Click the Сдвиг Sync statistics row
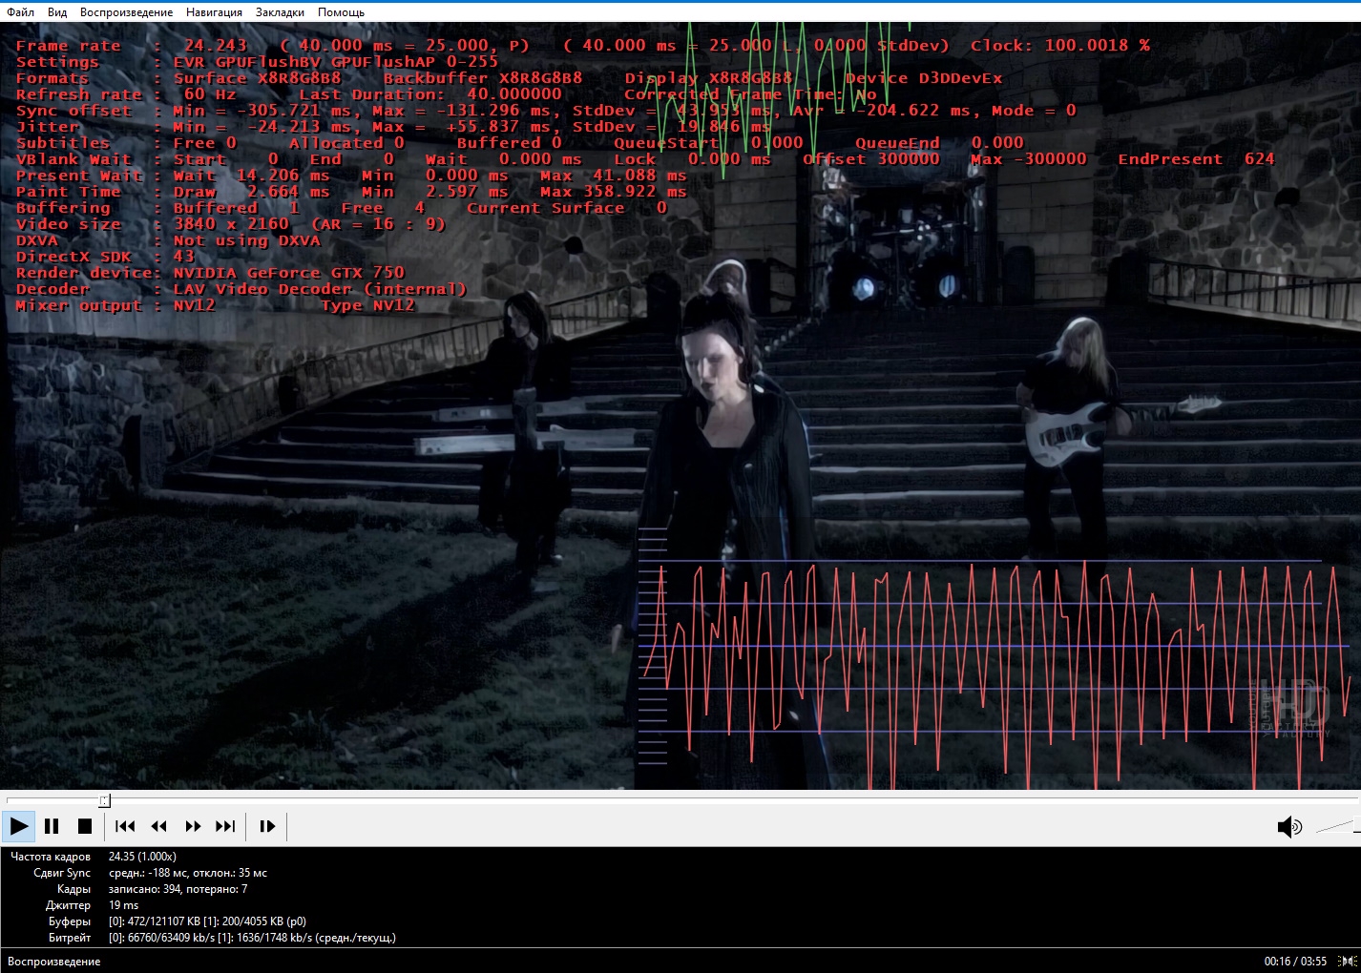Viewport: 1361px width, 973px height. (151, 873)
